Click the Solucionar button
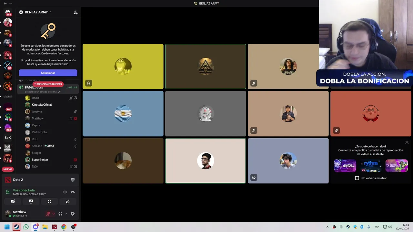Viewport: 413px width, 232px height. tap(48, 73)
